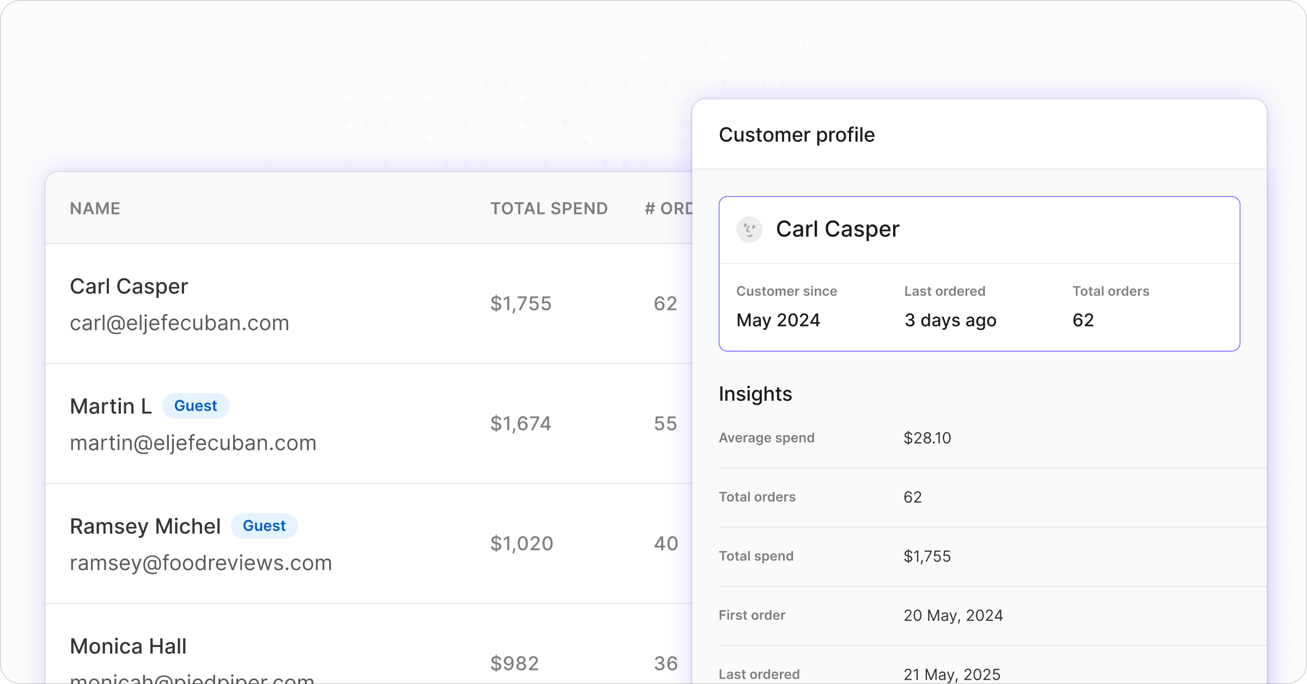Sort by the NAME column header
The image size is (1307, 684).
[x=95, y=208]
